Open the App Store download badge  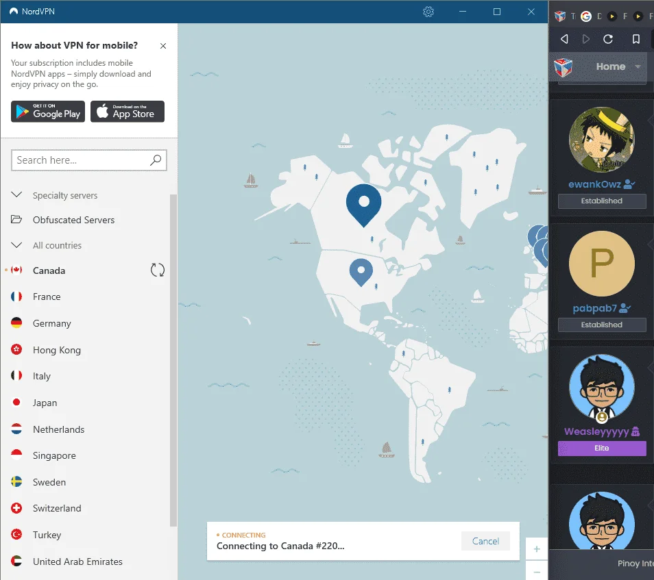click(128, 112)
